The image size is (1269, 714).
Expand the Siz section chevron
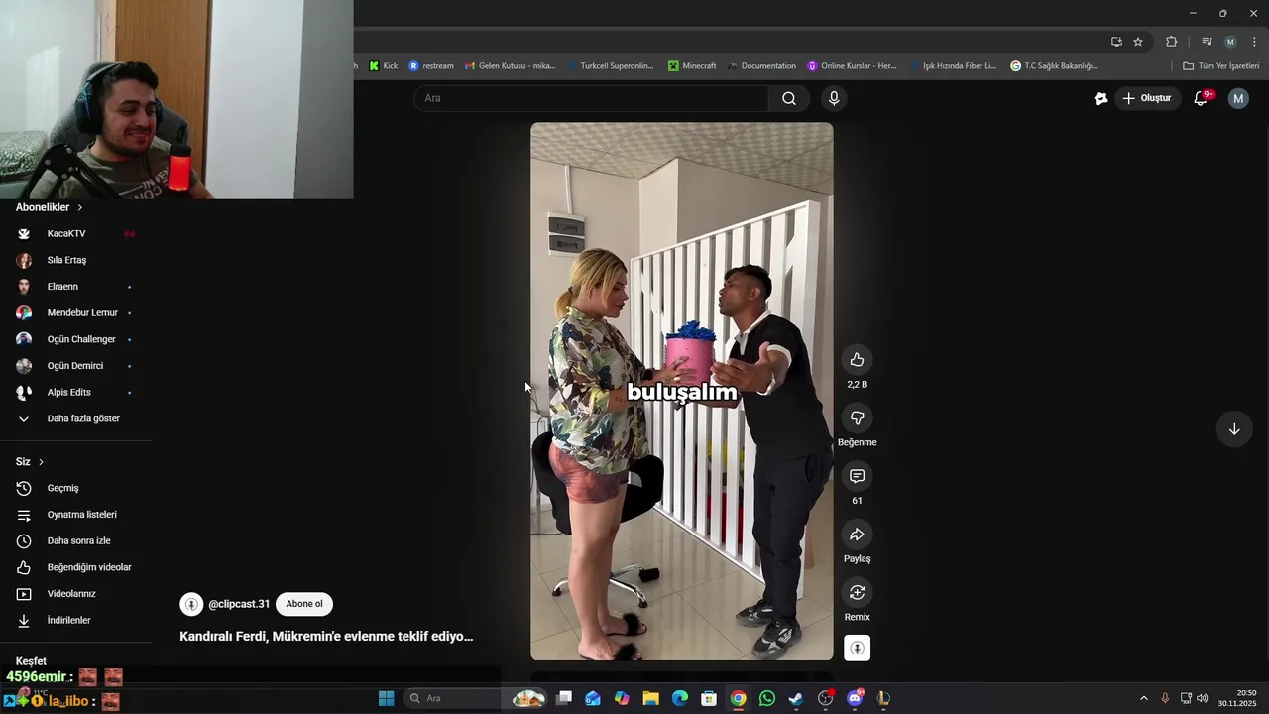tap(41, 462)
